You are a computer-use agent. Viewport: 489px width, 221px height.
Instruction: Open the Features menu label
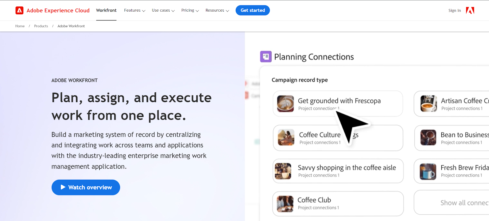click(x=132, y=10)
